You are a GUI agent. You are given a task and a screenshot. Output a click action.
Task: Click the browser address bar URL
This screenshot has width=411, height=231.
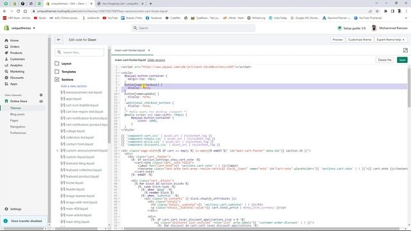(x=102, y=12)
